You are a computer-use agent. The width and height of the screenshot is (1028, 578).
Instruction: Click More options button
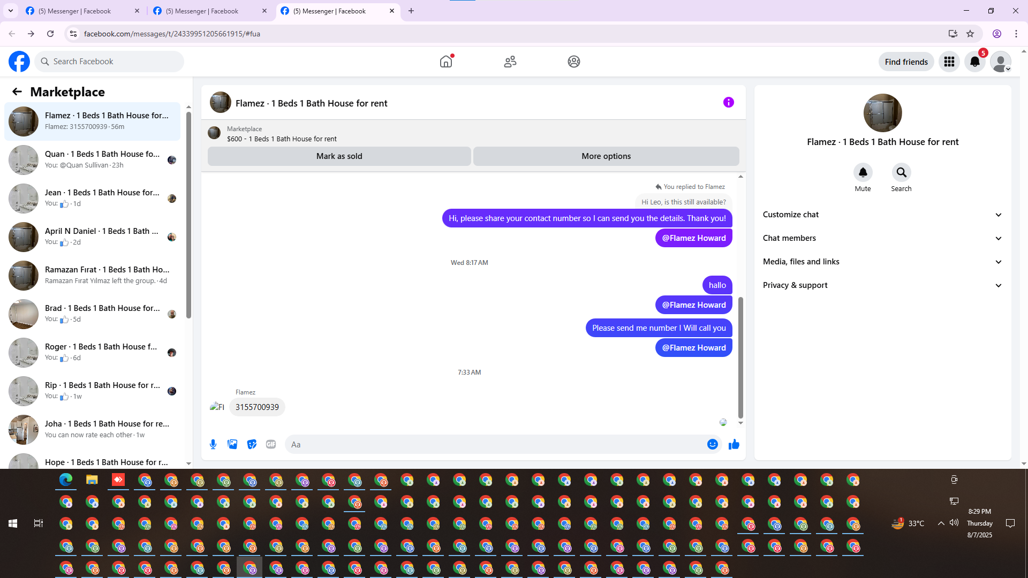[606, 156]
